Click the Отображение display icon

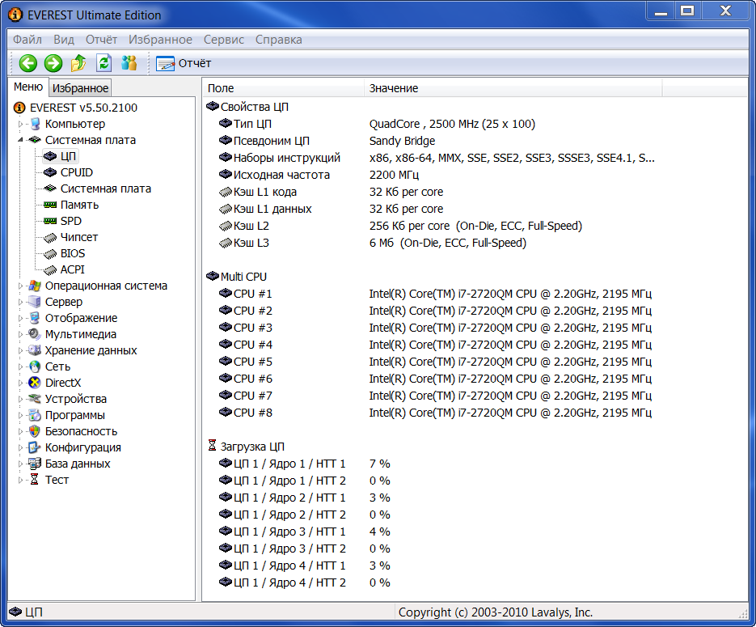click(x=35, y=318)
